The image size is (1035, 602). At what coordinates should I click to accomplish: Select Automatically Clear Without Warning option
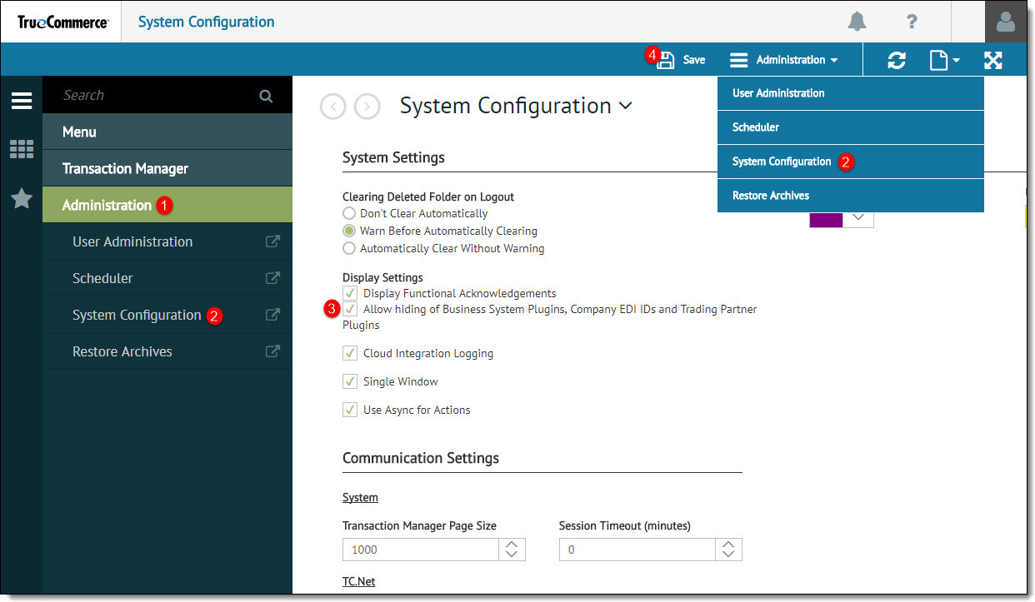(349, 248)
